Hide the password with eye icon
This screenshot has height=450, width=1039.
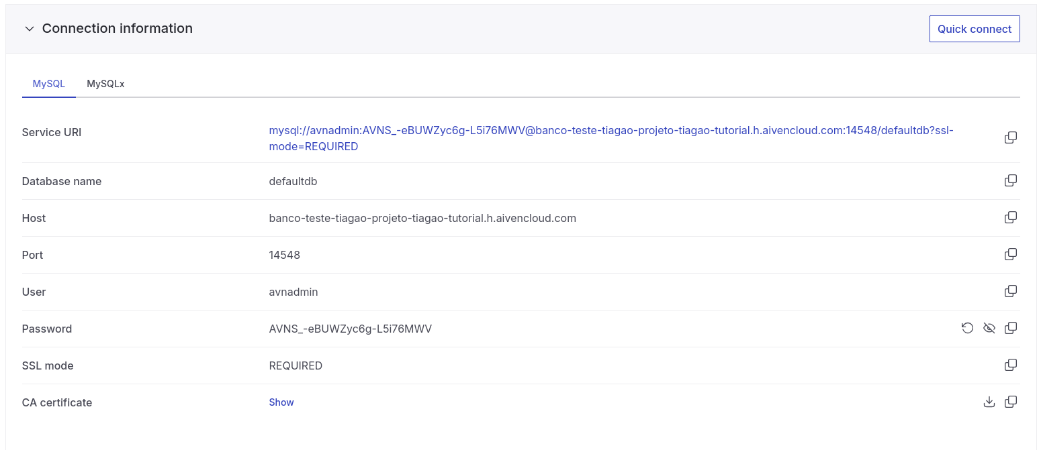989,329
